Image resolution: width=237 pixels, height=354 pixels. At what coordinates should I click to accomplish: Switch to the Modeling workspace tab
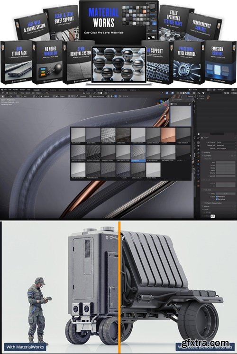click(x=45, y=90)
